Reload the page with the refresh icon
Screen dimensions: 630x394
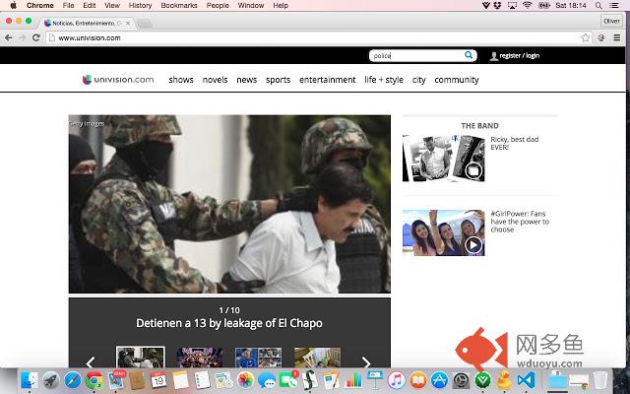(x=36, y=37)
